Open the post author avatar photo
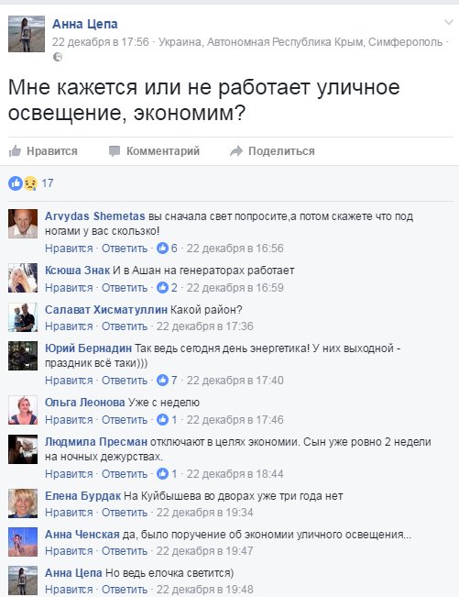459x597 pixels. click(27, 34)
